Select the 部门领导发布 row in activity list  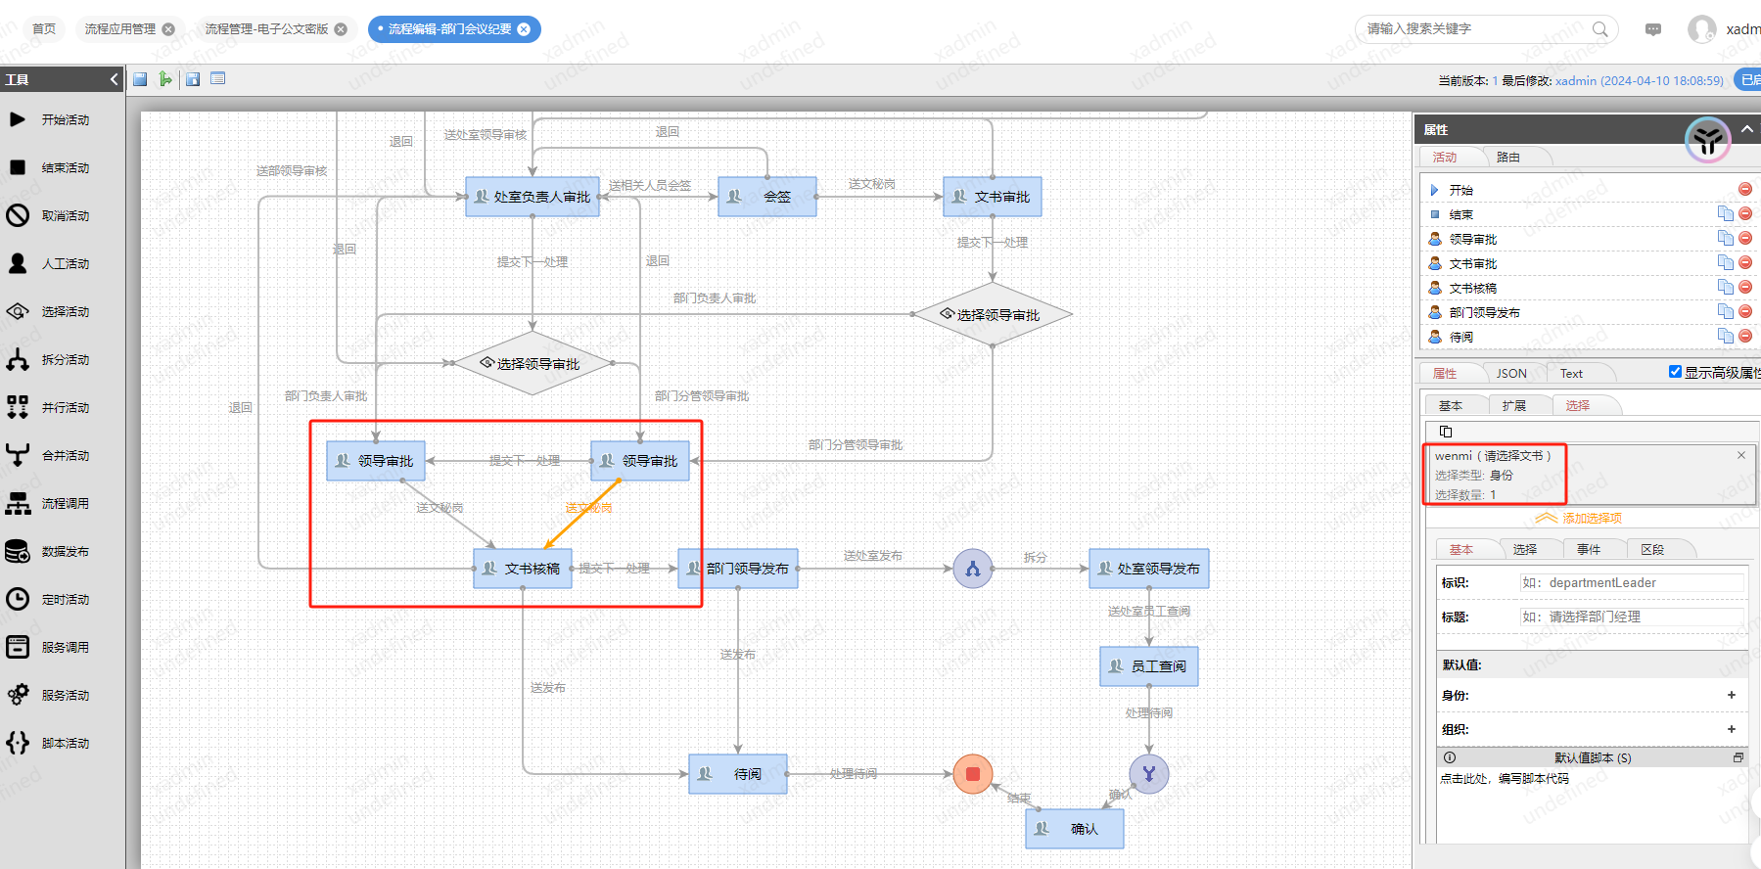[x=1590, y=312]
